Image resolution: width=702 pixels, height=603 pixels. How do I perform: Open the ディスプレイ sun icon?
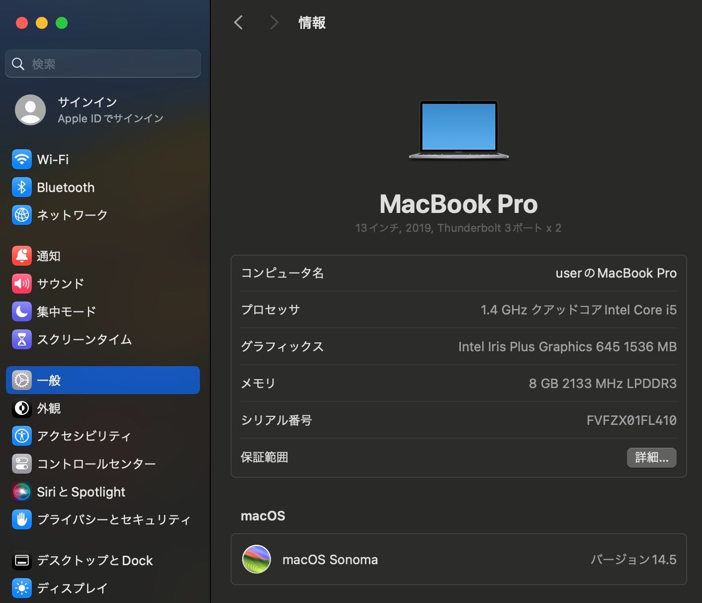[x=21, y=588]
